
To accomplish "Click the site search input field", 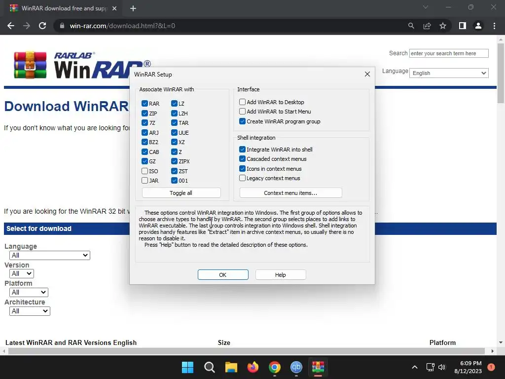I will coord(449,53).
